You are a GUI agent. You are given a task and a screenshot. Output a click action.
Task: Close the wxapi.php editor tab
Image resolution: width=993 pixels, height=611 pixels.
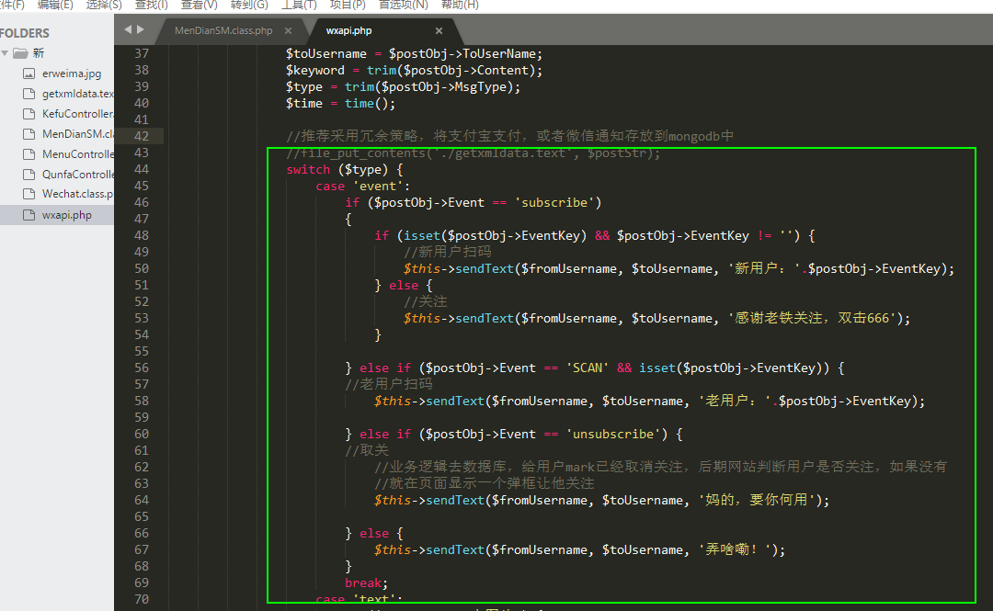[439, 31]
